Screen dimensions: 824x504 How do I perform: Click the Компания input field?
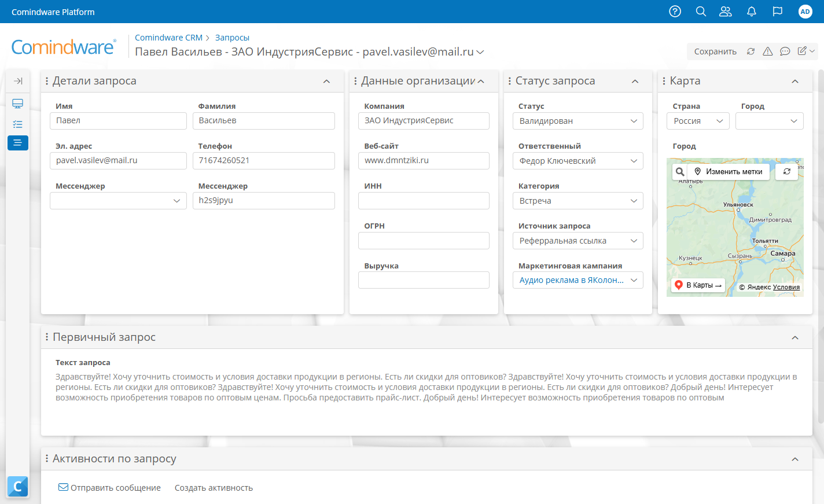click(424, 121)
